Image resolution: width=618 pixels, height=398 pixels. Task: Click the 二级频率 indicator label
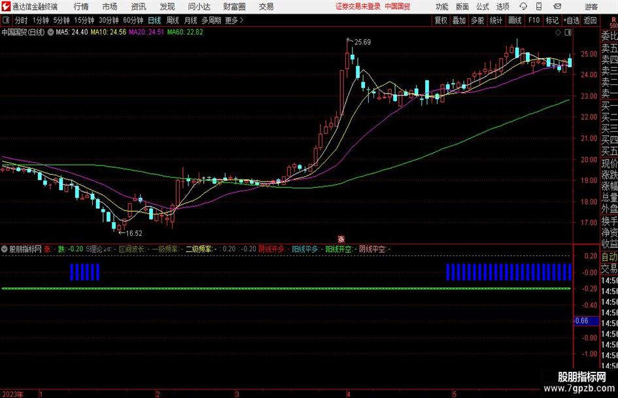(199, 249)
